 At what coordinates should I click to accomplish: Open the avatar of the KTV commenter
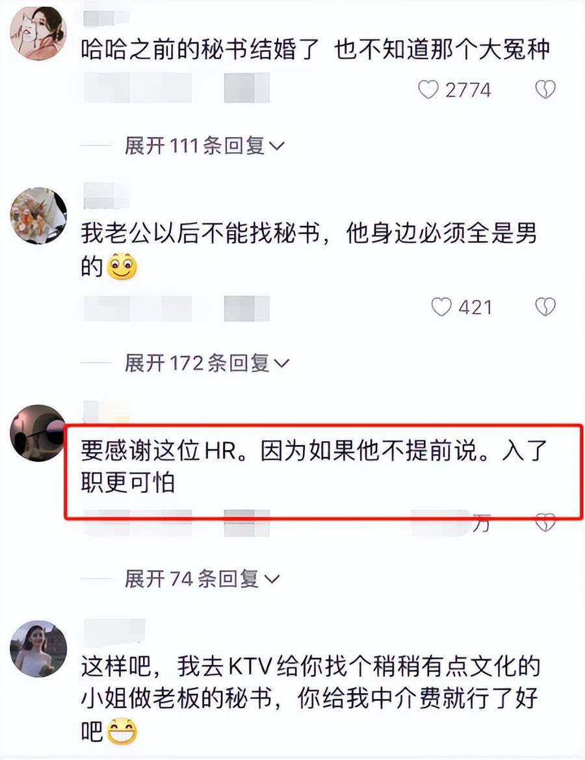38,648
